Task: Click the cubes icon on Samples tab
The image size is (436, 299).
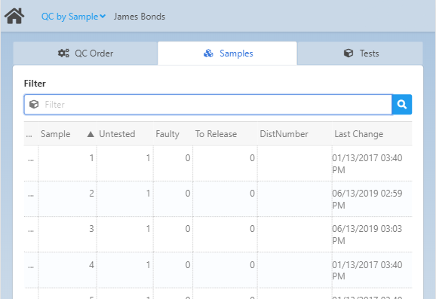Action: click(208, 53)
